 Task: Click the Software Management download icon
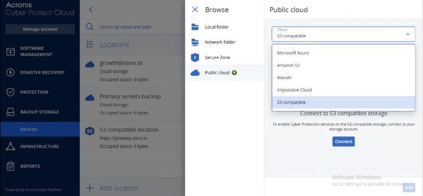coord(10,51)
